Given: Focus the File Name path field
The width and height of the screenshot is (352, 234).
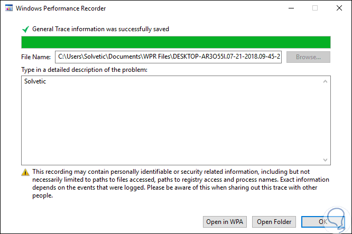Looking at the screenshot, I should coord(169,57).
